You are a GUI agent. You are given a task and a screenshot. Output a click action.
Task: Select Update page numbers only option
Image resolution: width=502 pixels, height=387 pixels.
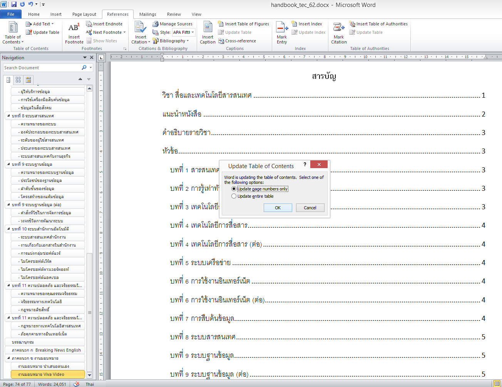click(x=234, y=189)
